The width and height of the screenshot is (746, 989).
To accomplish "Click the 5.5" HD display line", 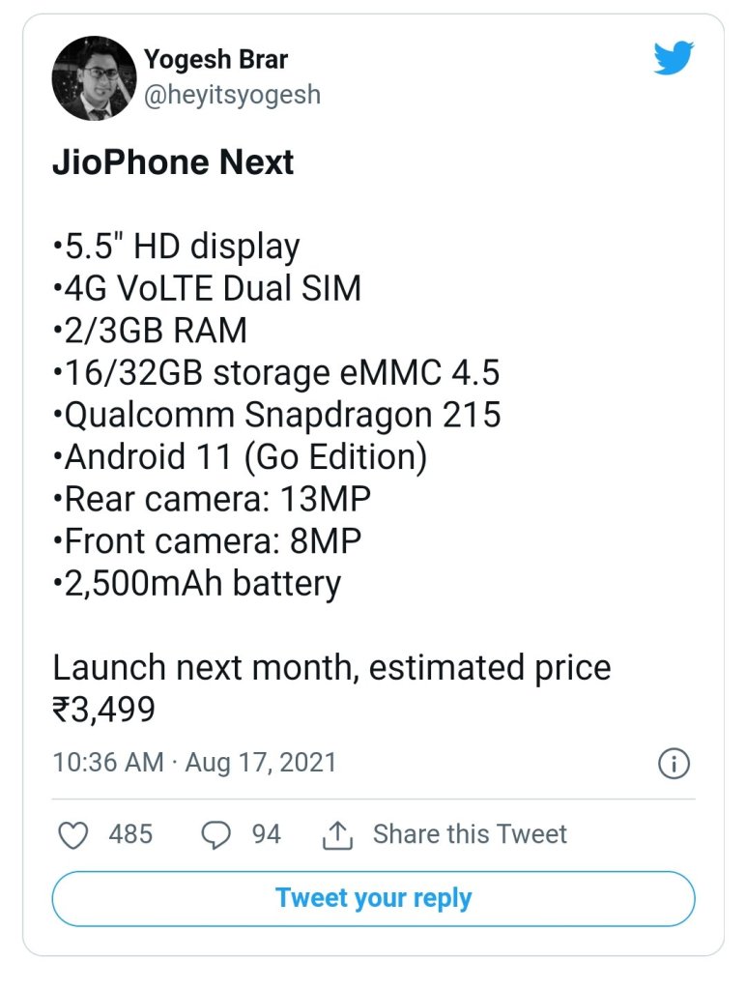I will [x=176, y=246].
